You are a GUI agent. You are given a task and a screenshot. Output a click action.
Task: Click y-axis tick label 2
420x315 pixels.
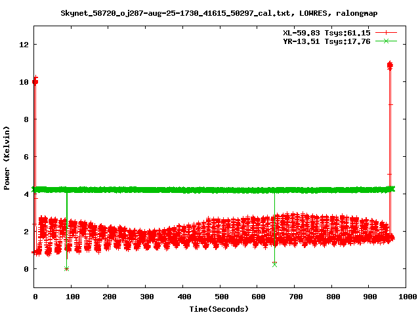[x=26, y=232]
